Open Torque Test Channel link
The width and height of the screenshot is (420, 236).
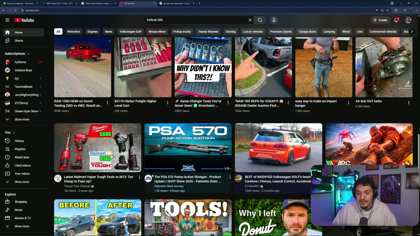click(x=77, y=186)
